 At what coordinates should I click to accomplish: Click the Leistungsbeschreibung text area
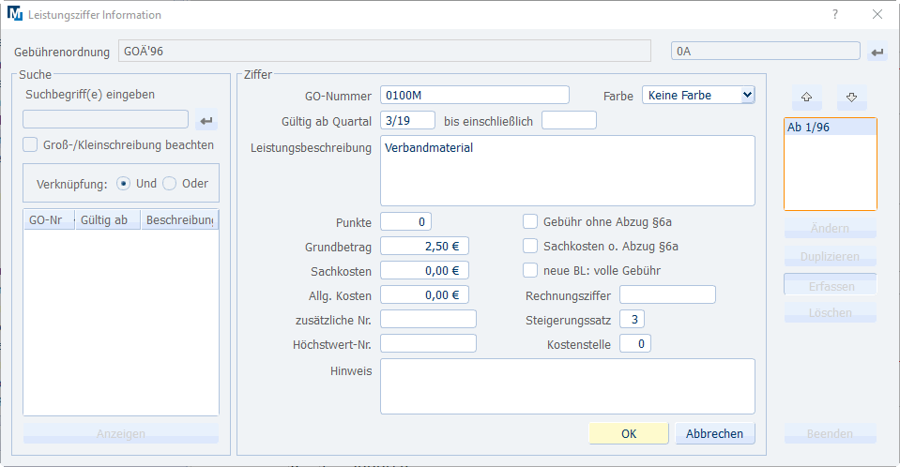(568, 171)
